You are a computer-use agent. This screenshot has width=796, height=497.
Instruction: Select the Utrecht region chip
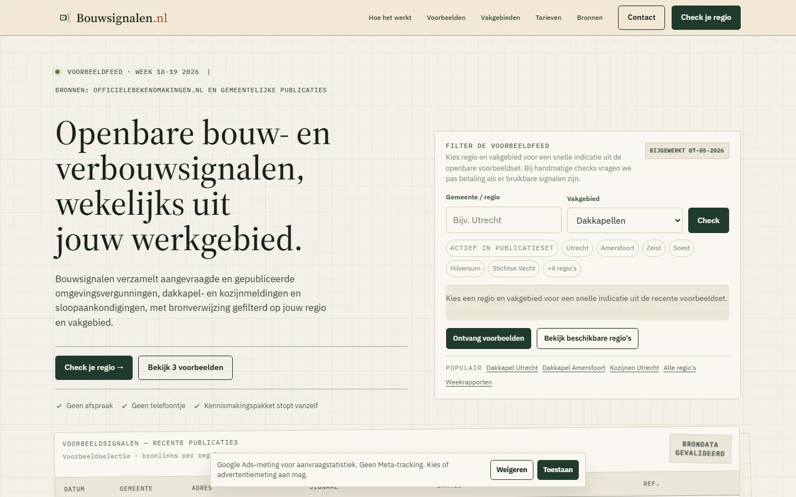(x=577, y=248)
